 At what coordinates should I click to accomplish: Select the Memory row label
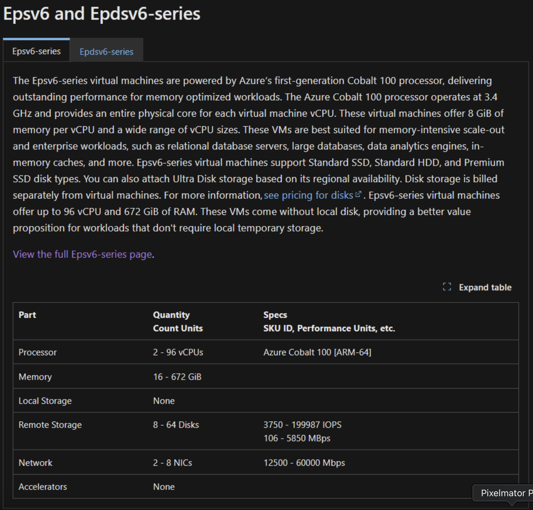coord(35,377)
